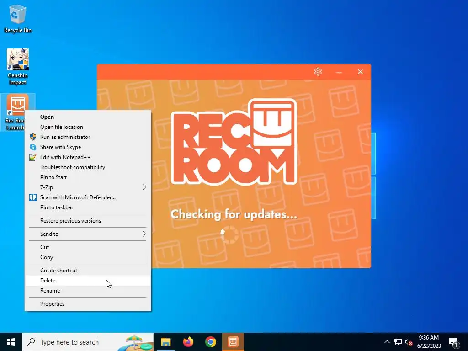Select Troubleshoot compatibility
Viewport: 468px width, 351px height.
tap(88, 167)
